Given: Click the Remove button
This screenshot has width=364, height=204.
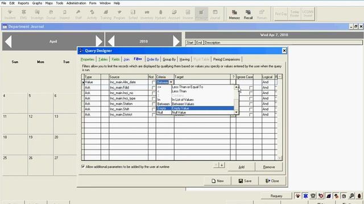Looking at the screenshot, I should (x=269, y=167).
